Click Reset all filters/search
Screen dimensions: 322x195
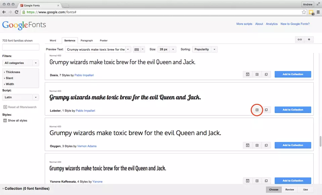pyautogui.click(x=20, y=107)
